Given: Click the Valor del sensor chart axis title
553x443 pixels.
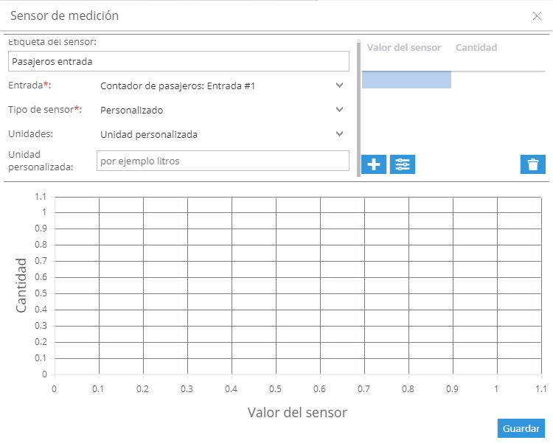Looking at the screenshot, I should (x=297, y=412).
